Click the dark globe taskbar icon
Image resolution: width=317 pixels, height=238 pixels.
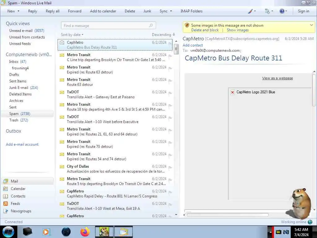pyautogui.click(x=66, y=232)
